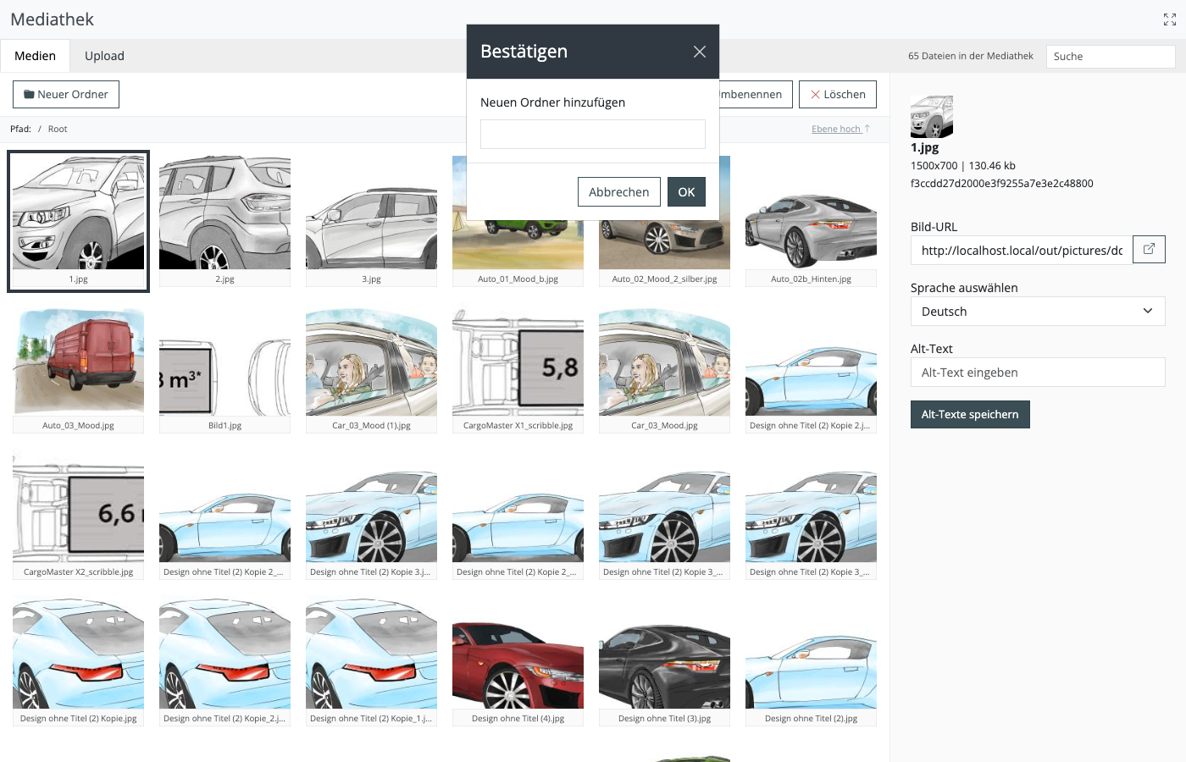1186x762 pixels.
Task: Toggle fullscreen mode for Mediathek
Action: click(1170, 19)
